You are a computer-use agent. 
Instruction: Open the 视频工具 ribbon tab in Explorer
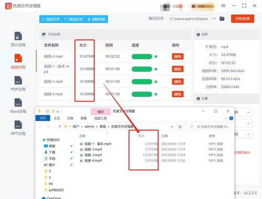[x=101, y=118]
